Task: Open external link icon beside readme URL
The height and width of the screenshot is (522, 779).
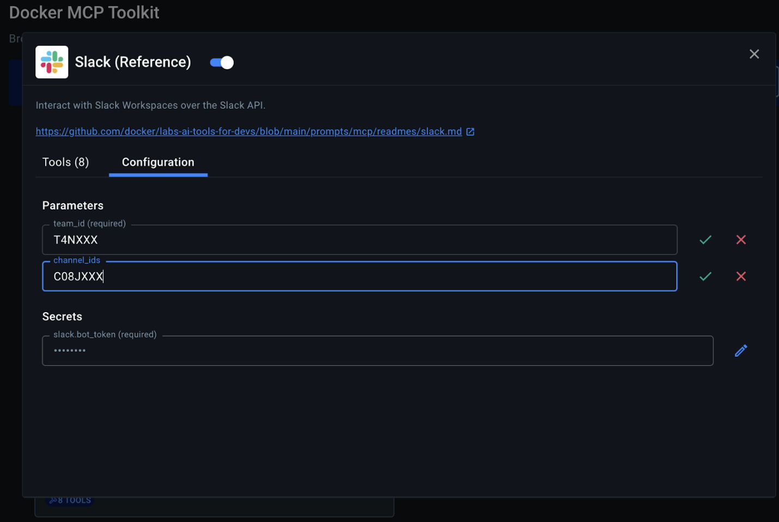Action: tap(471, 132)
